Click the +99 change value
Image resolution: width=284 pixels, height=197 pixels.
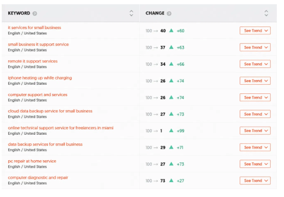pos(180,131)
